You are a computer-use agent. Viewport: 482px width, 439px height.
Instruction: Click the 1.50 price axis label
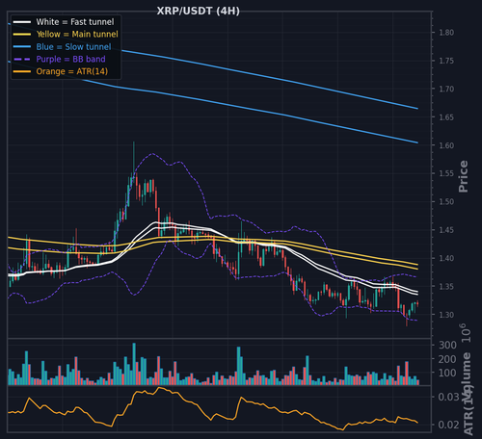(x=446, y=202)
